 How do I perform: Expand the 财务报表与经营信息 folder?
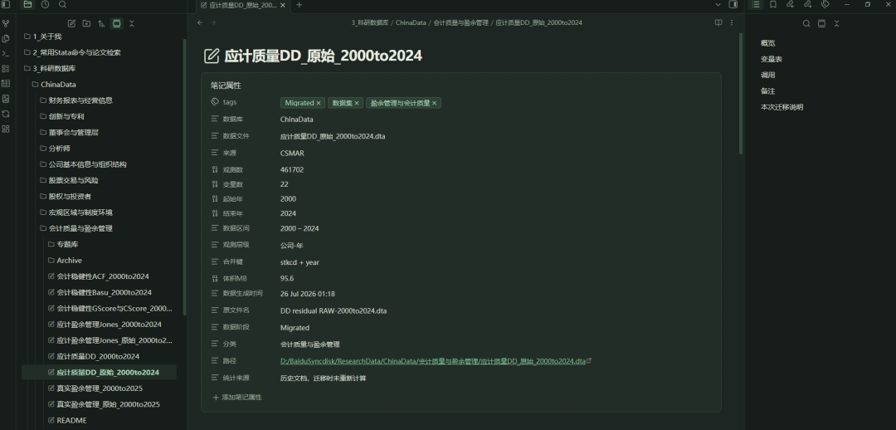pyautogui.click(x=80, y=100)
